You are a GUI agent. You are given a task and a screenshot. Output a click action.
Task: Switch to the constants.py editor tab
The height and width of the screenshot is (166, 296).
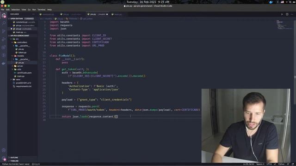48,14
